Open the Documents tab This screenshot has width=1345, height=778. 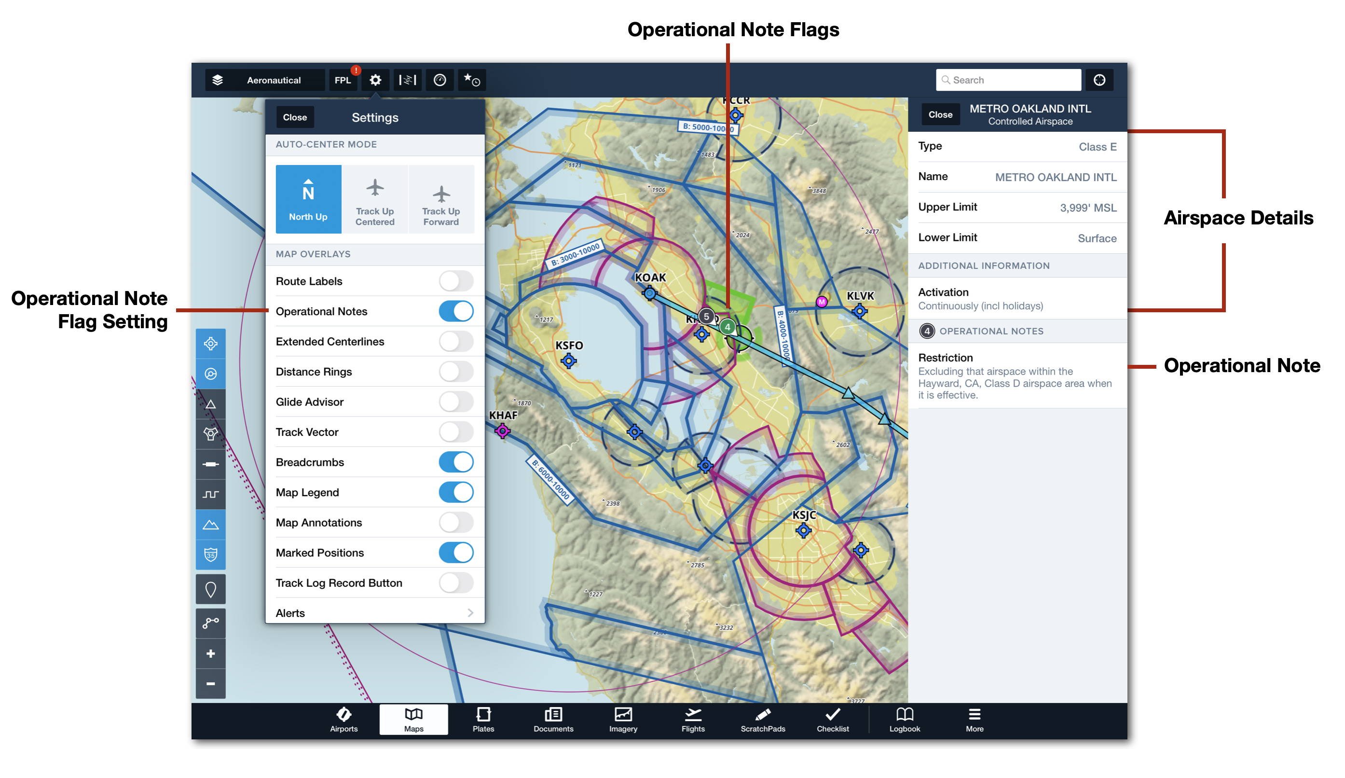point(553,720)
